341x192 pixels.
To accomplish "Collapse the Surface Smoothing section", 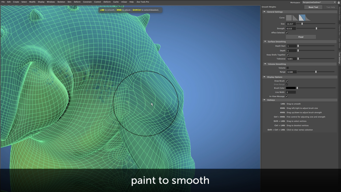I will point(265,41).
